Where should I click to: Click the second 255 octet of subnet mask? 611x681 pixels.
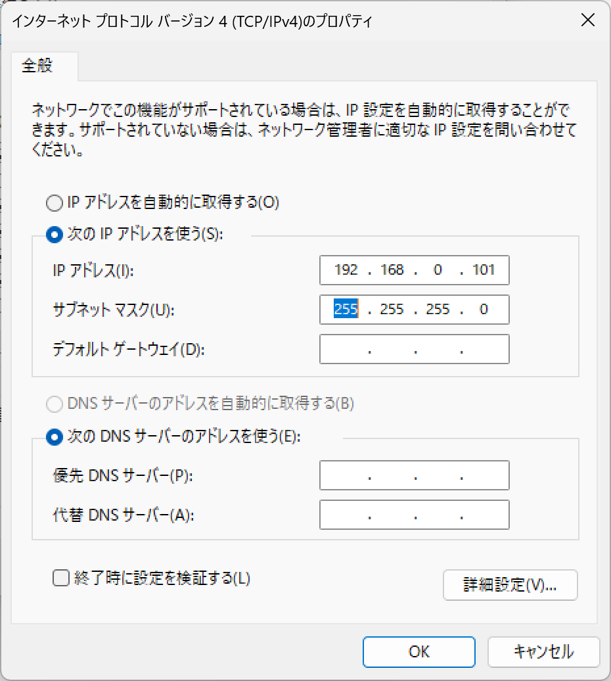pos(392,309)
